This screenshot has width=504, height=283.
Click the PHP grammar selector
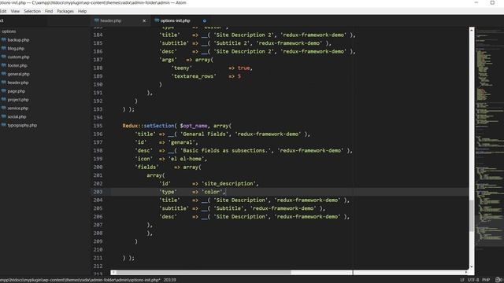(486, 280)
